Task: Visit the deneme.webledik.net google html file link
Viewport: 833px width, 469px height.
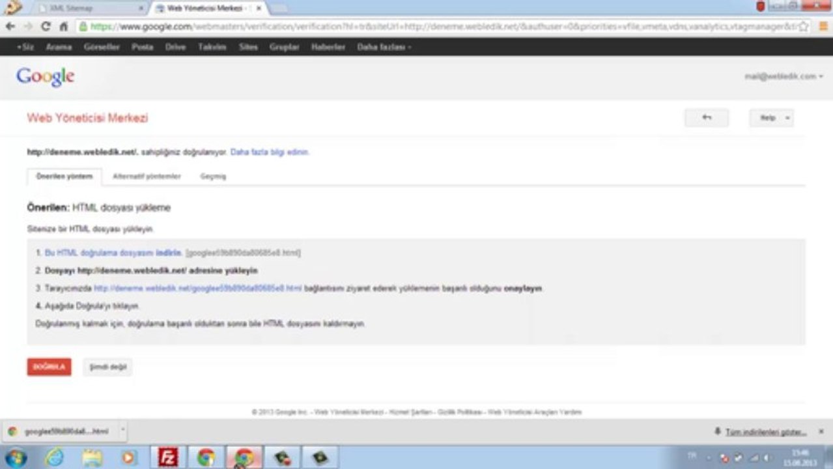Action: pyautogui.click(x=198, y=288)
